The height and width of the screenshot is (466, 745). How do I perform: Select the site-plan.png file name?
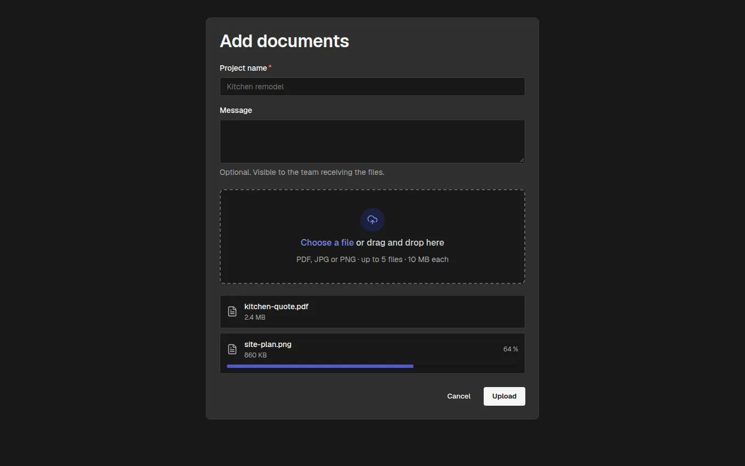coord(268,344)
